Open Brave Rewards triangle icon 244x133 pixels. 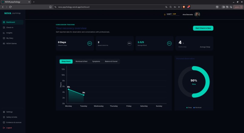pos(188,7)
